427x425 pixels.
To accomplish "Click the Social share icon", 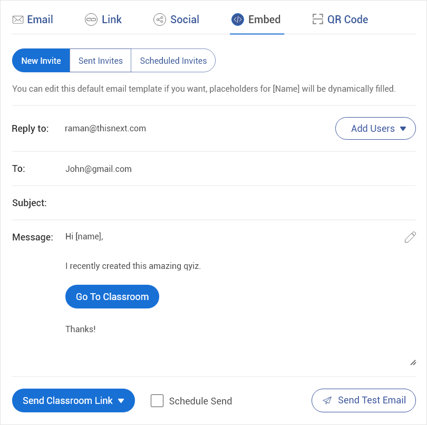I will 159,20.
